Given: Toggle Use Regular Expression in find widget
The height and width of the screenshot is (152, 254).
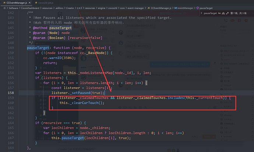Looking at the screenshot, I should 227,13.
